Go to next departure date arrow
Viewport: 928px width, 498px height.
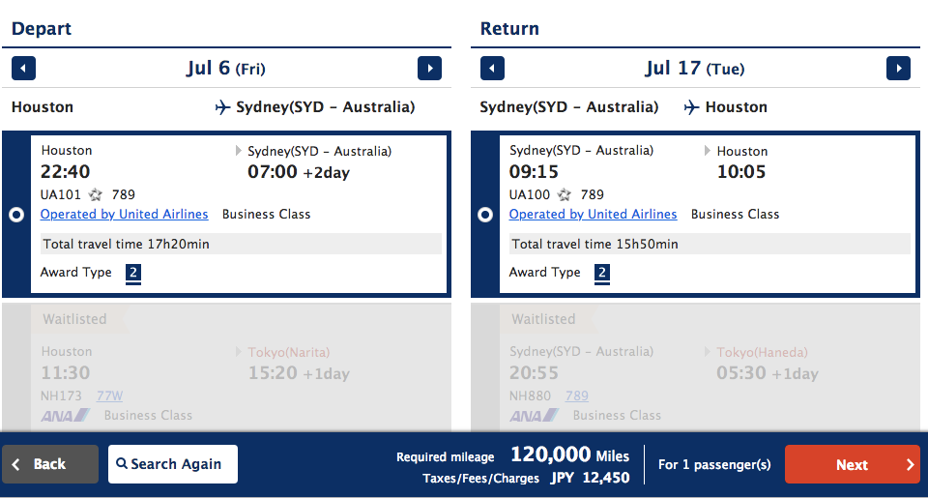pos(429,68)
